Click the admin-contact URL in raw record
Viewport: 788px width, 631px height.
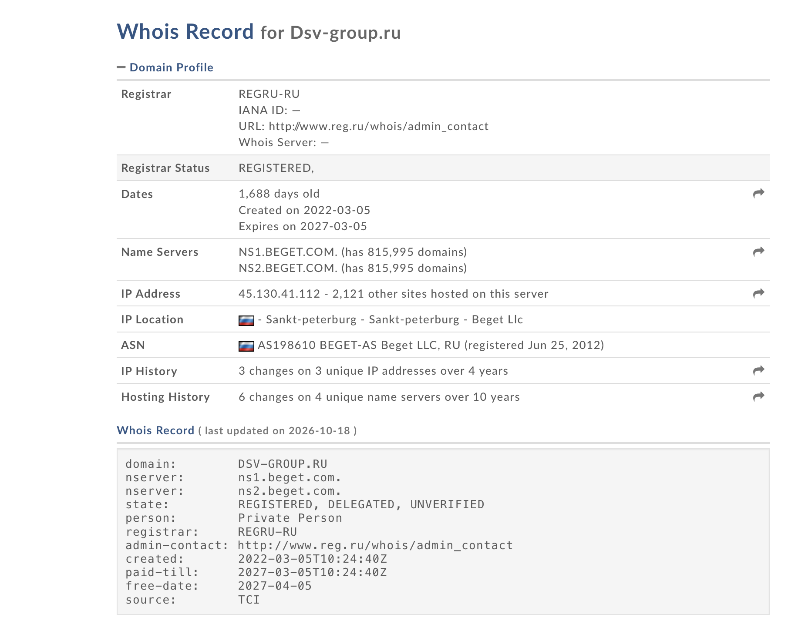tap(375, 545)
